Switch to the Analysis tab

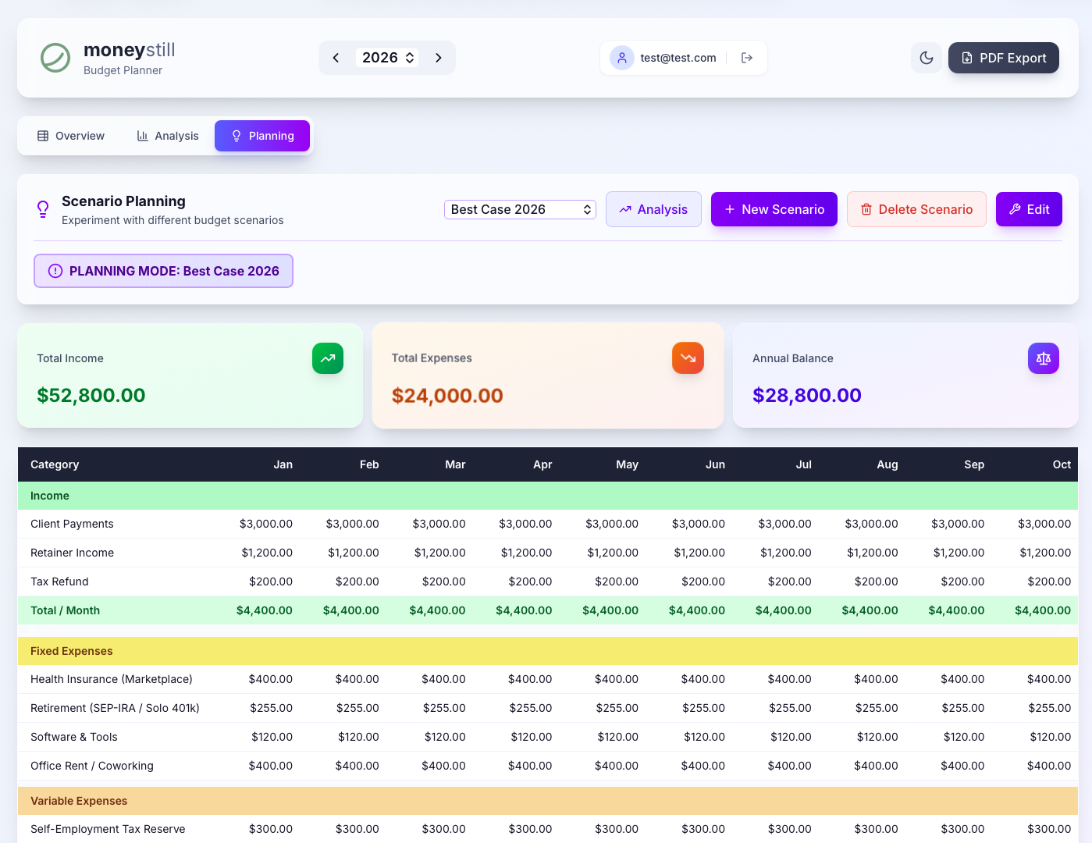click(x=167, y=135)
